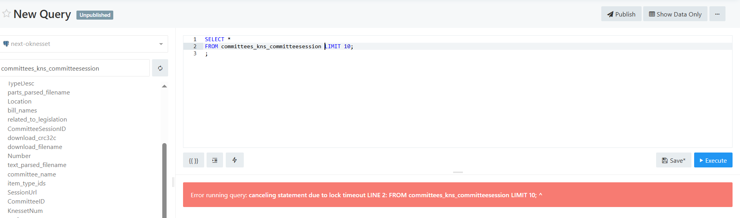
Task: Open the next-oknesset data source dropdown
Action: 83,44
